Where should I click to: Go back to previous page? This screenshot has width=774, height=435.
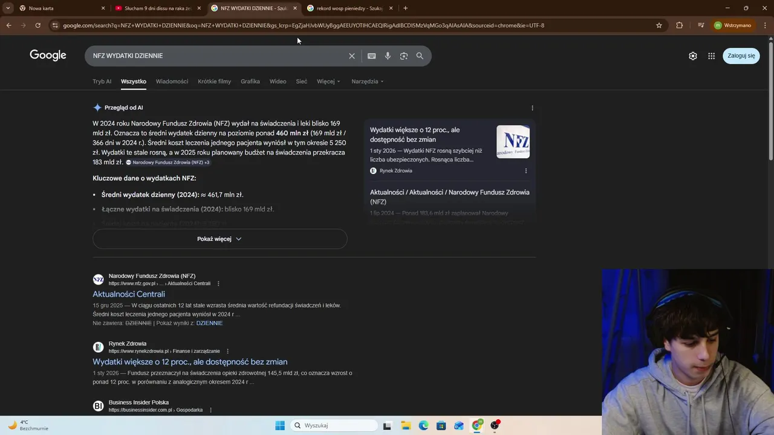pyautogui.click(x=8, y=25)
